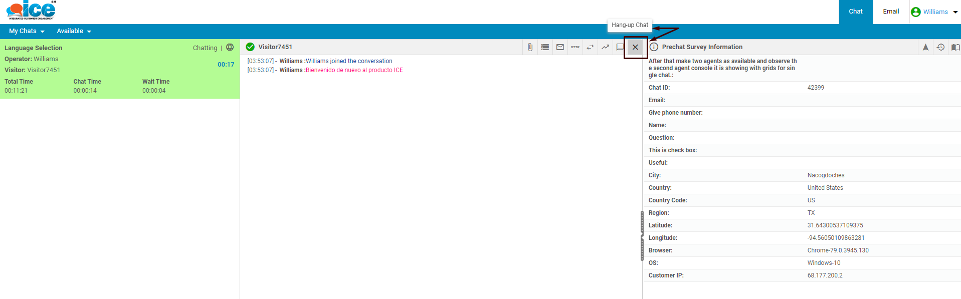Click the envelope email icon in chat toolbar
The width and height of the screenshot is (961, 299).
pos(560,47)
